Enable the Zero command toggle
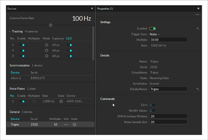 [153, 105]
